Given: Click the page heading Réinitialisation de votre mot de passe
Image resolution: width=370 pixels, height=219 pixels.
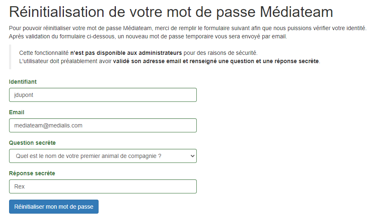Looking at the screenshot, I should (x=171, y=12).
